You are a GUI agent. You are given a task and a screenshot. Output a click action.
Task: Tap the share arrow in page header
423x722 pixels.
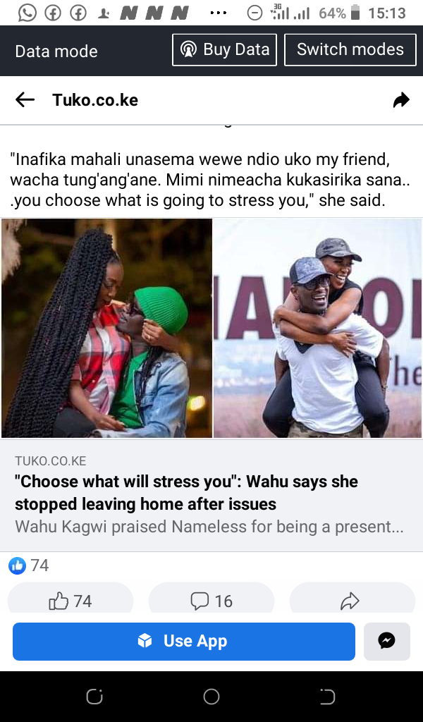point(401,100)
